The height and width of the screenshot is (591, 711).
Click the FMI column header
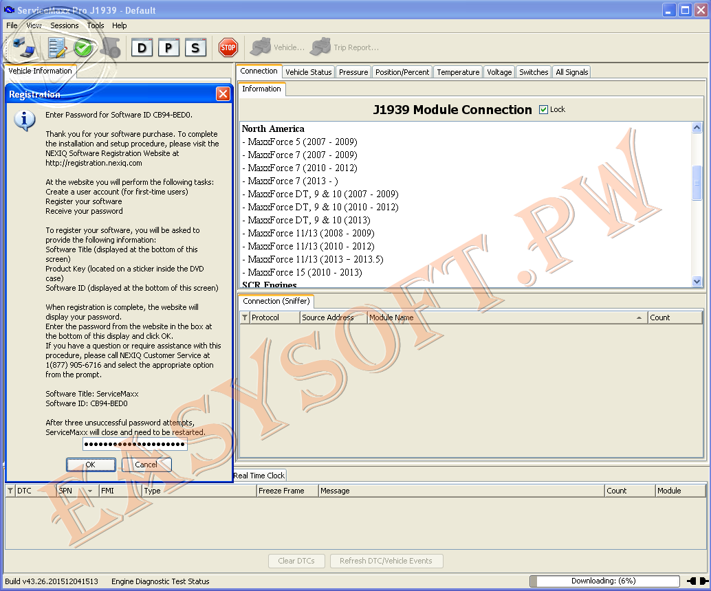pyautogui.click(x=120, y=491)
